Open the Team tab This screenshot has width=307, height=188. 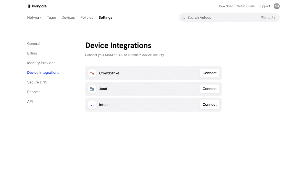tap(51, 17)
